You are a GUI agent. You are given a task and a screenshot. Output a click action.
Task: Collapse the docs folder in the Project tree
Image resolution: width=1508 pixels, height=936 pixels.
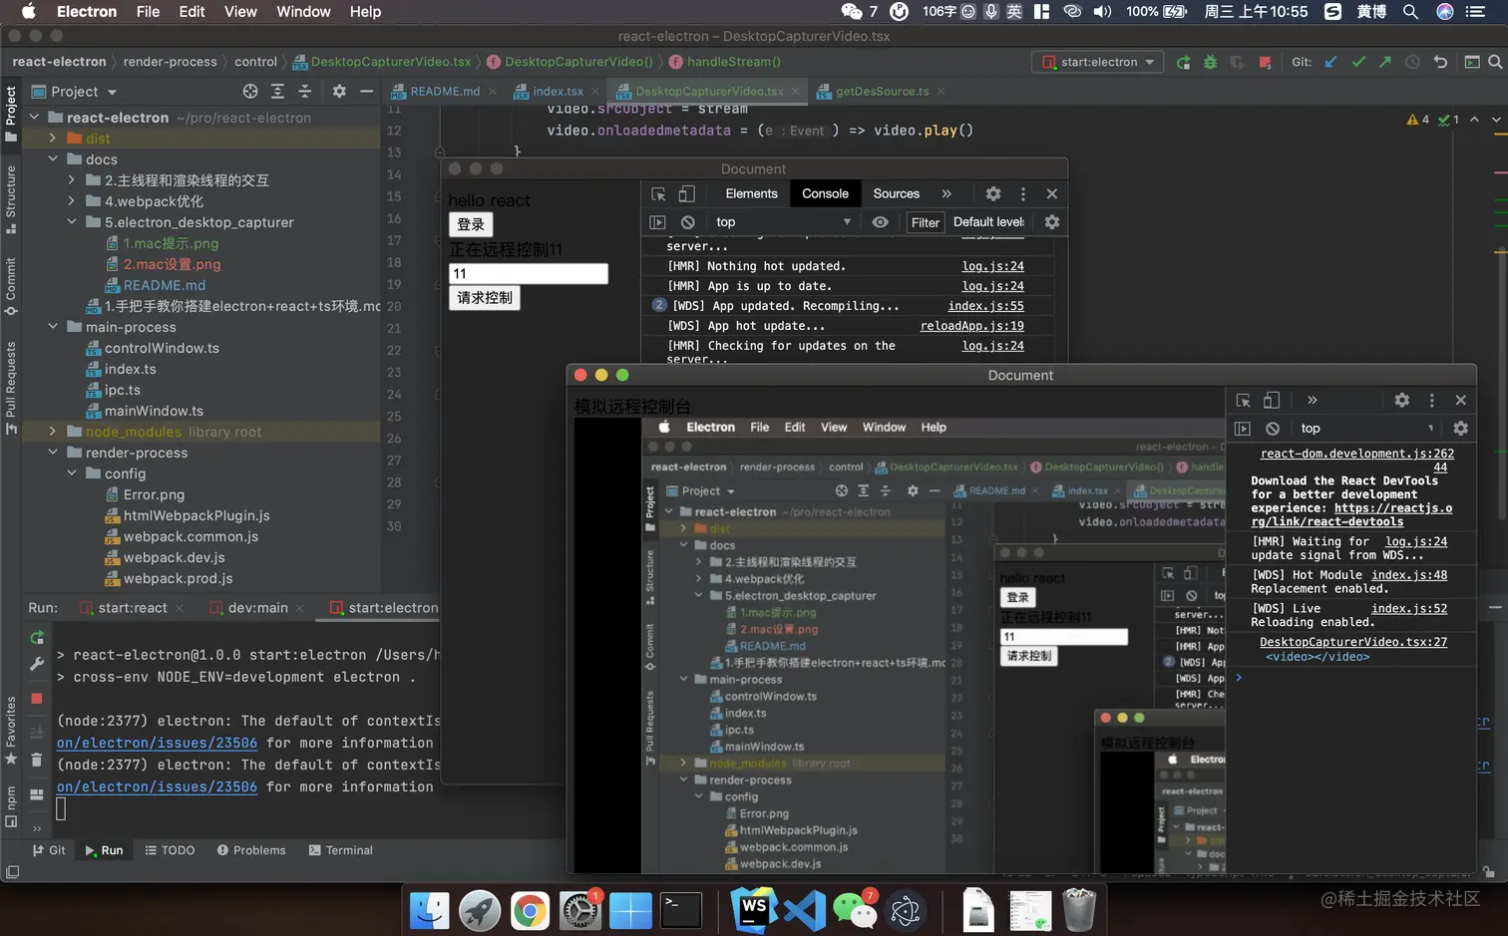[x=53, y=159]
